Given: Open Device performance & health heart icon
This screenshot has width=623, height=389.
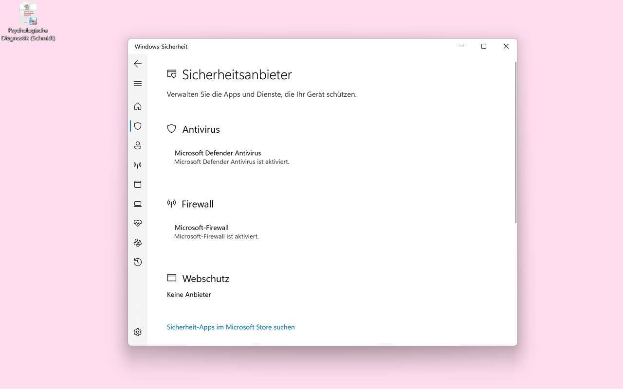Looking at the screenshot, I should point(138,223).
